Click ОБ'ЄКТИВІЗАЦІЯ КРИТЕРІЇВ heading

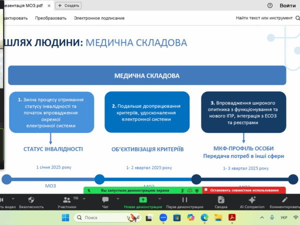(147, 149)
